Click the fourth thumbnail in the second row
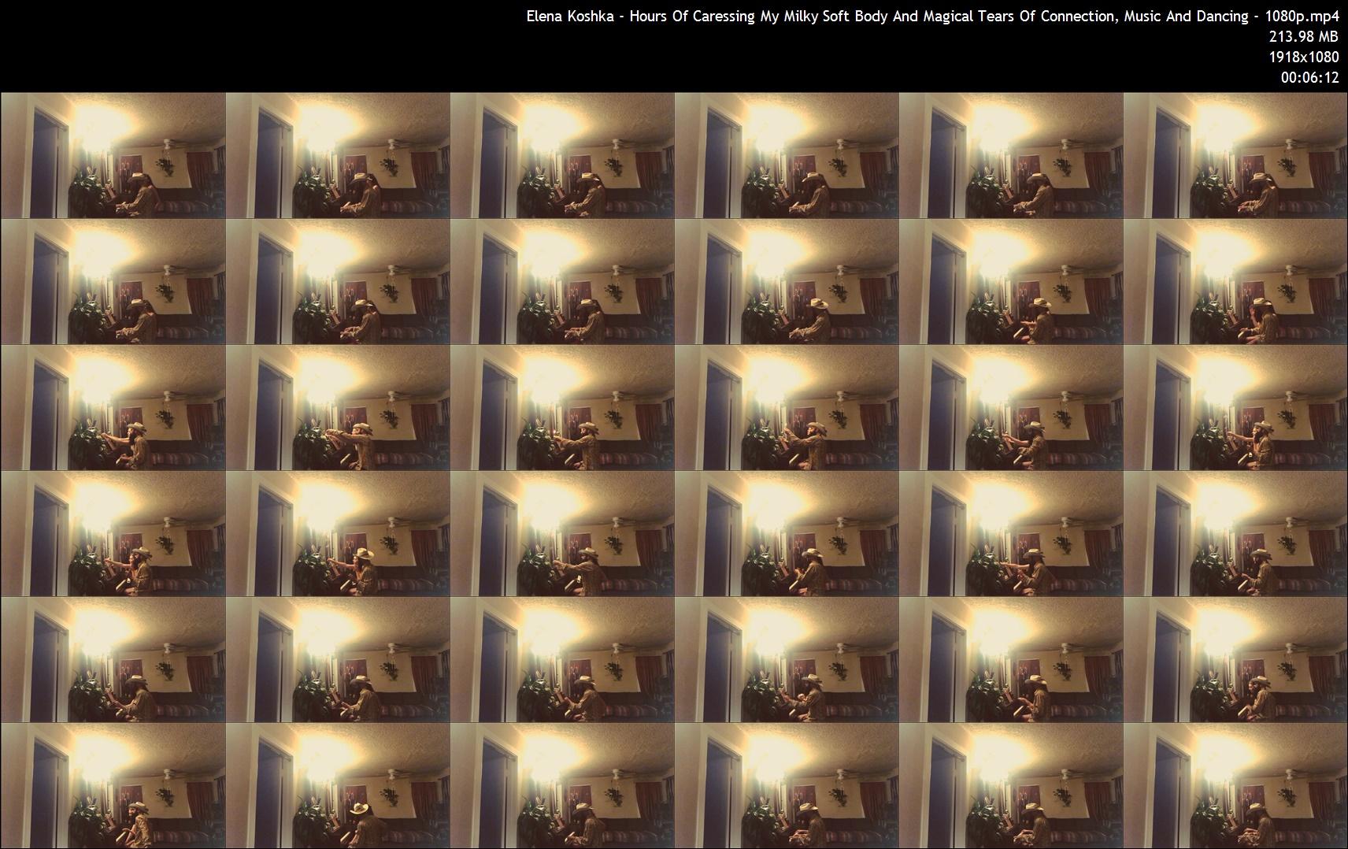The width and height of the screenshot is (1348, 849). coord(787,281)
